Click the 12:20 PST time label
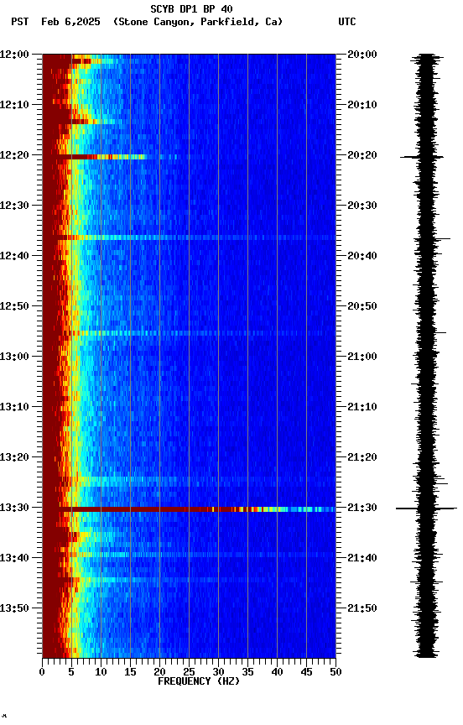 14,155
